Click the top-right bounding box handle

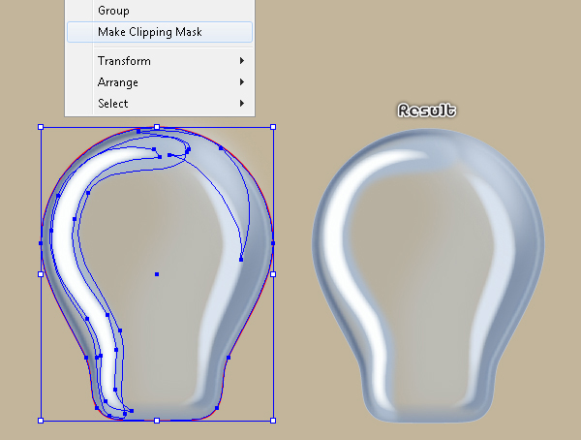click(273, 127)
